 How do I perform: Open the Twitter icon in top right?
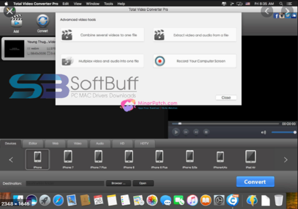288,16
